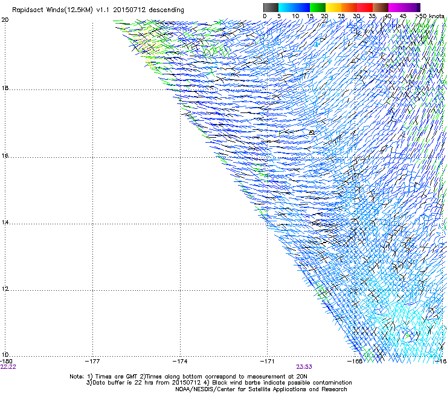Click longitude axis label '-174'
The width and height of the screenshot is (447, 393).
180,362
